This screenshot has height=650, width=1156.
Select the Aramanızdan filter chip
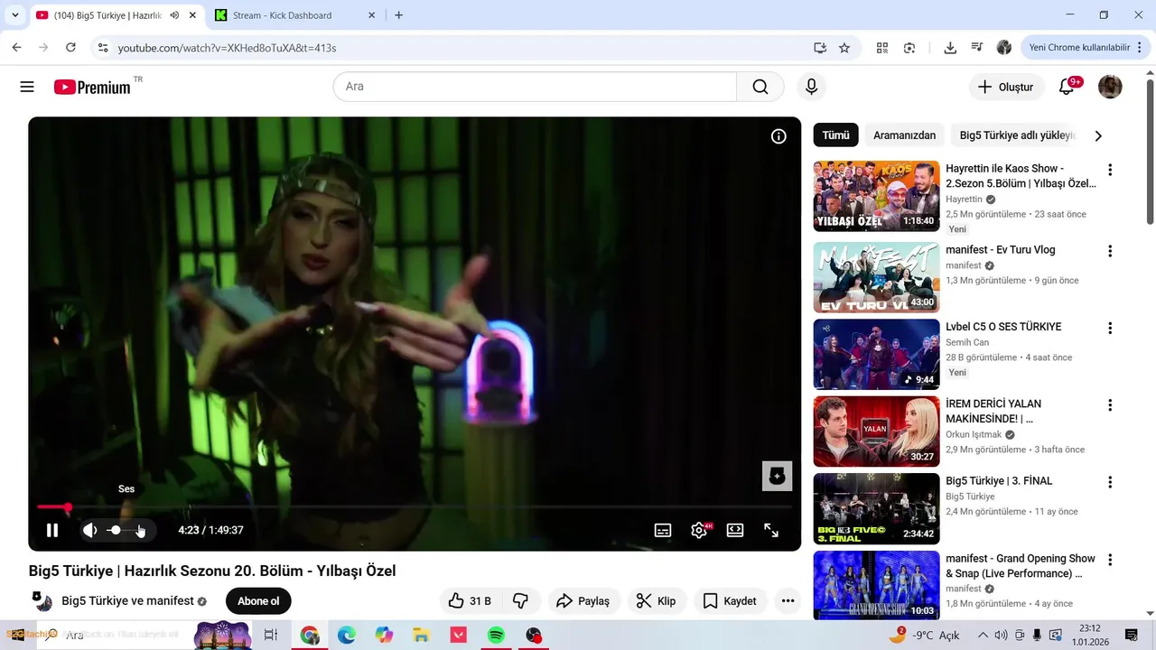[904, 135]
